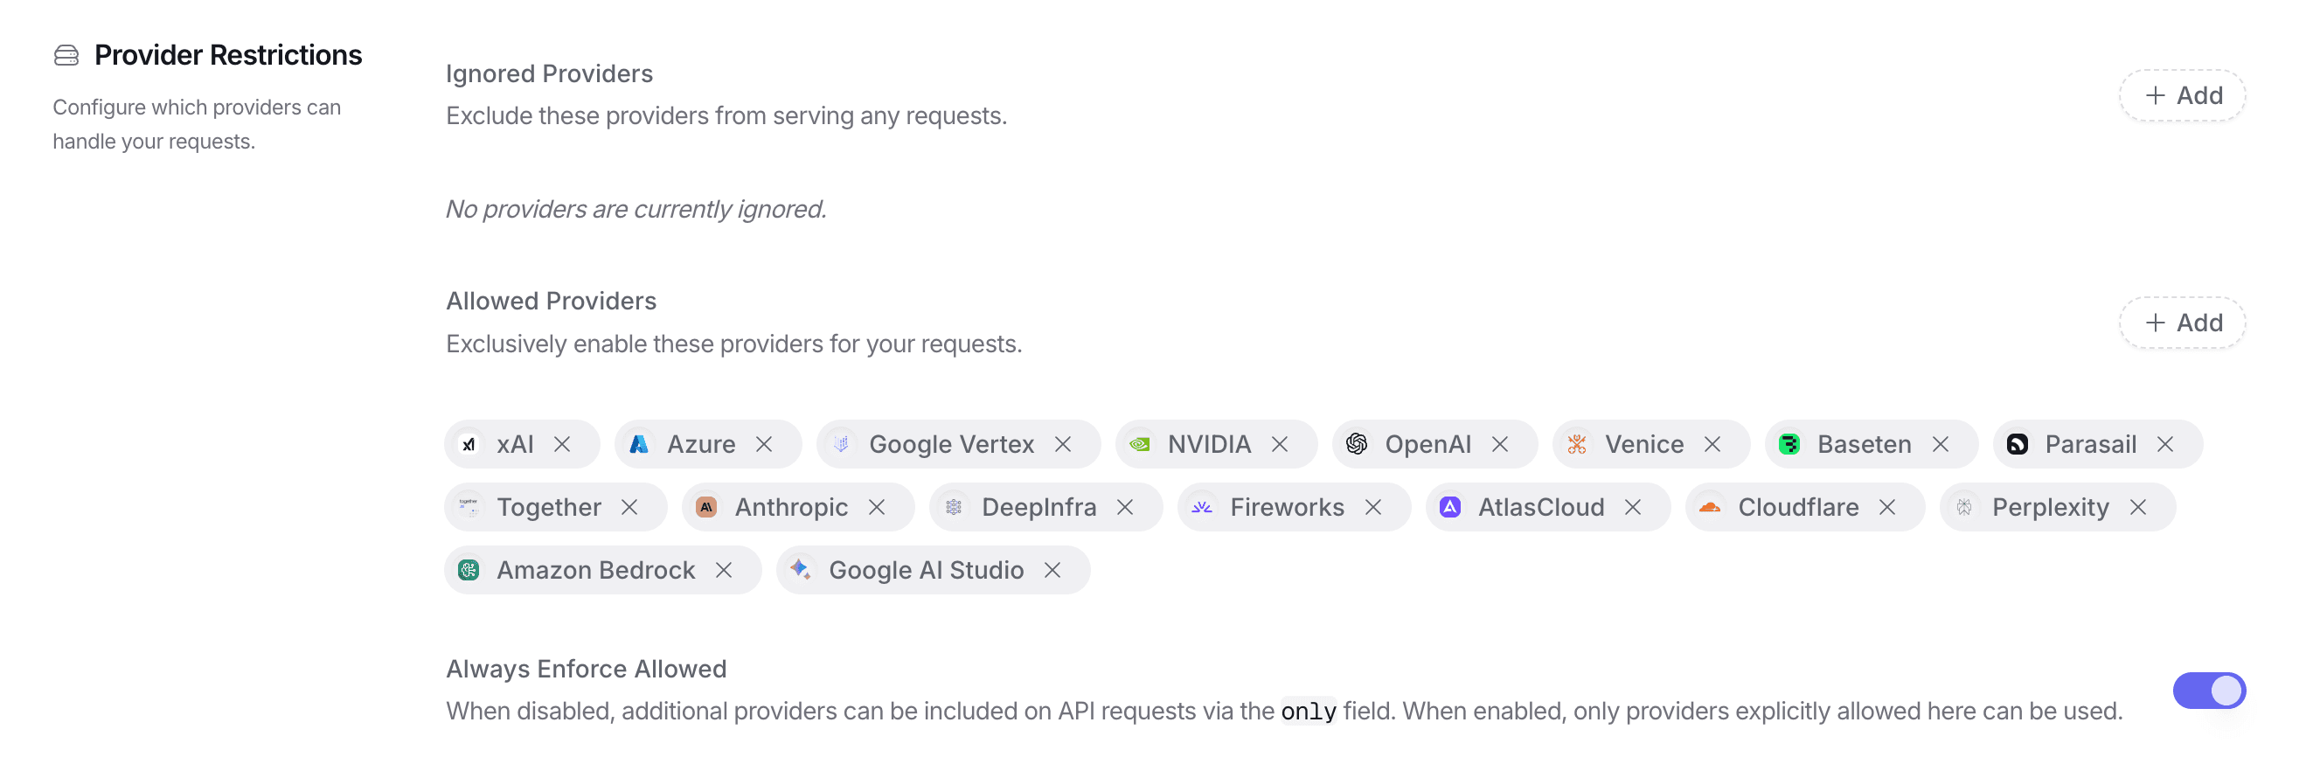This screenshot has height=771, width=2313.
Task: Remove Venice from allowed providers
Action: point(1712,444)
